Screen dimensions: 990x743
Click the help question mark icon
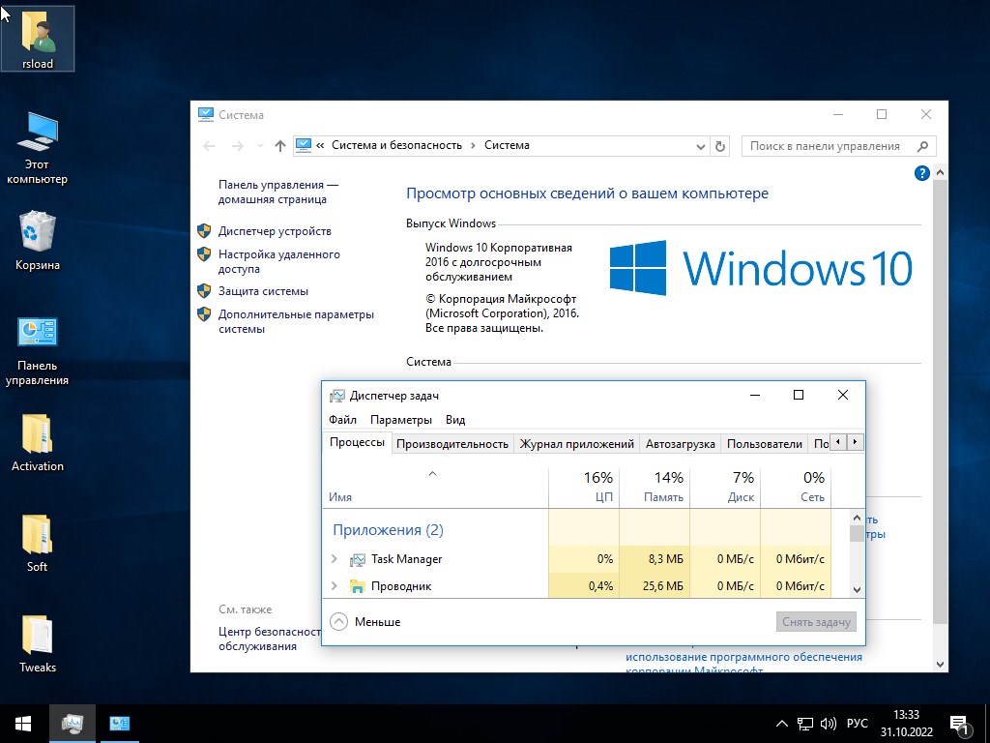pos(921,173)
